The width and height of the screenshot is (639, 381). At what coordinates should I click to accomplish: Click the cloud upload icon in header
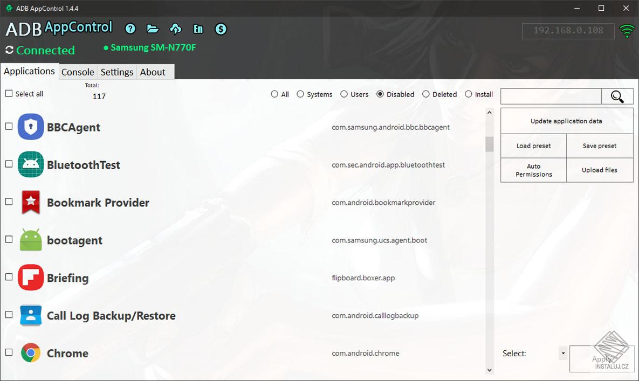176,29
